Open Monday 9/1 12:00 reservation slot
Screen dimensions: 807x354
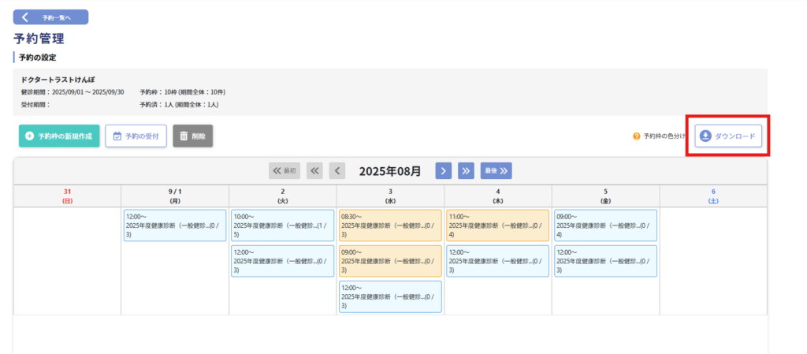coord(175,225)
